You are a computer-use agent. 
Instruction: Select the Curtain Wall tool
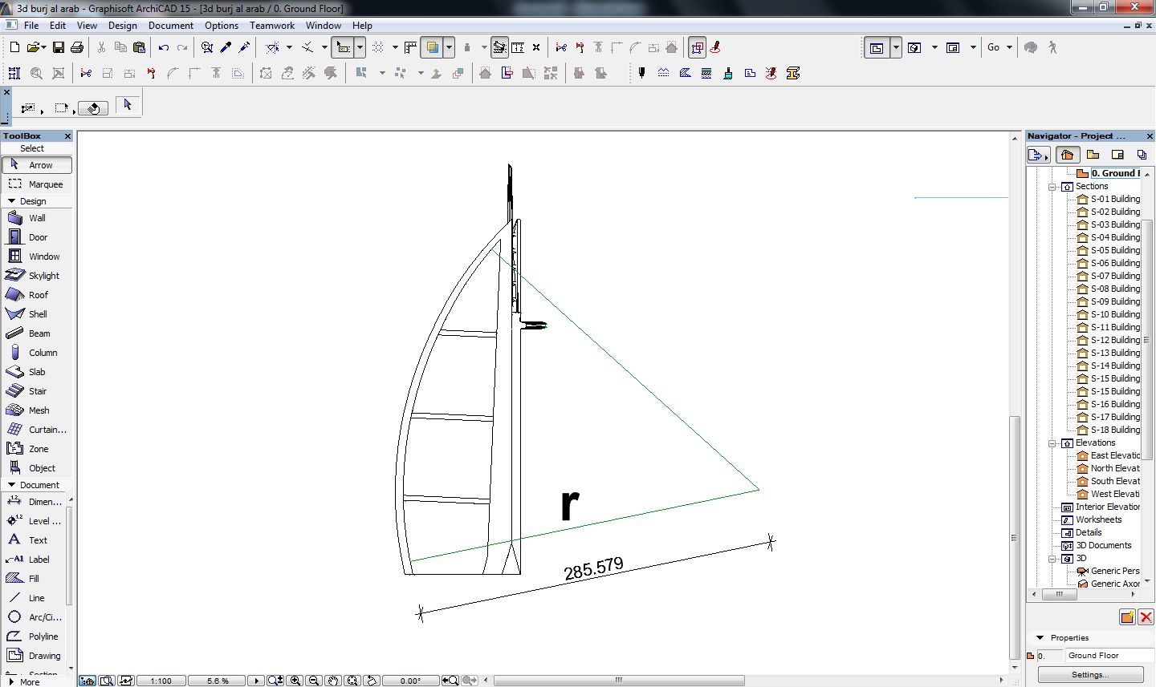coord(37,430)
